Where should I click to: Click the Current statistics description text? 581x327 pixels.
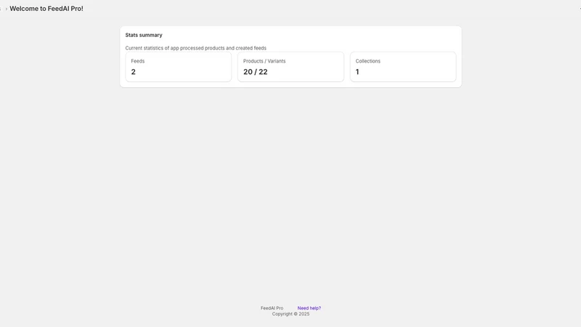pos(195,48)
